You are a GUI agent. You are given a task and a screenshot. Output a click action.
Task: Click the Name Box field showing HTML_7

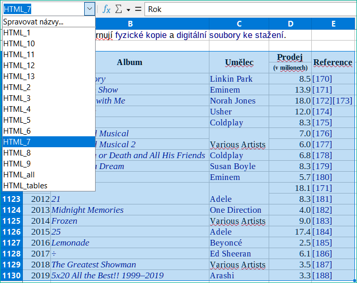coord(43,9)
